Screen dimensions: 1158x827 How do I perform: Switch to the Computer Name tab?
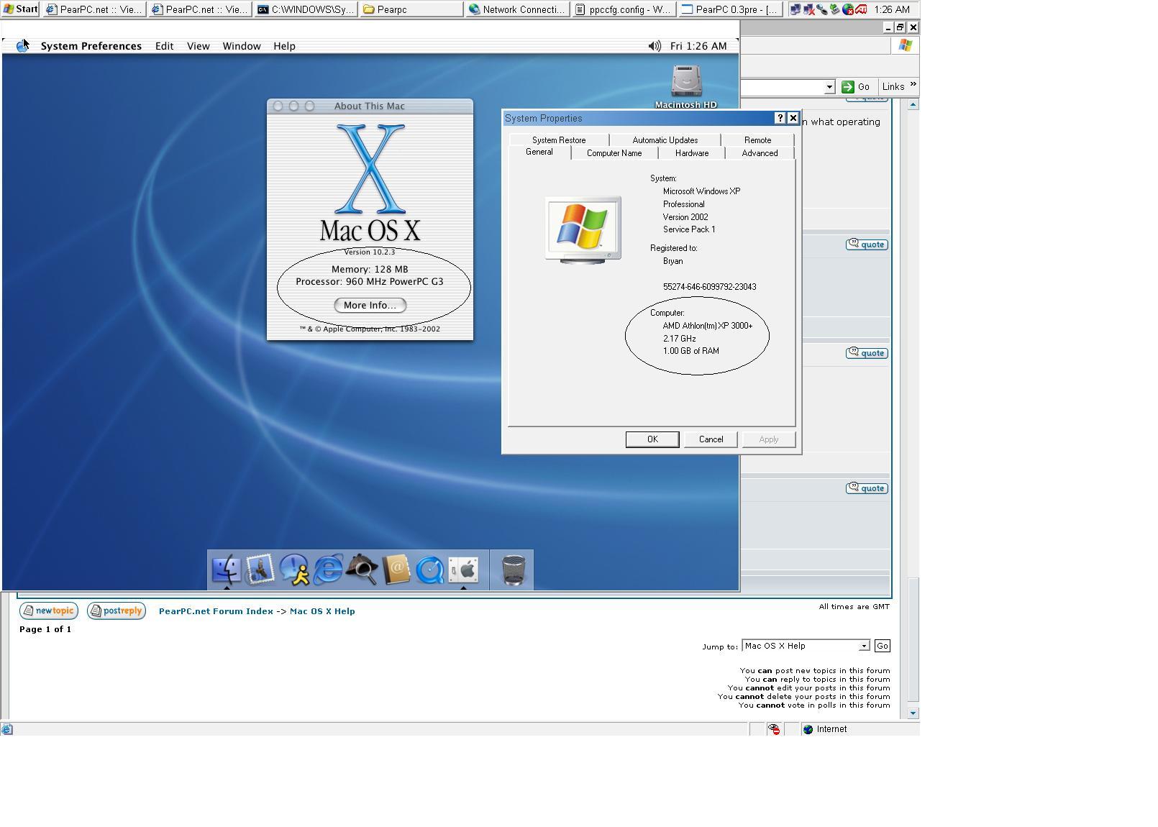(x=614, y=153)
